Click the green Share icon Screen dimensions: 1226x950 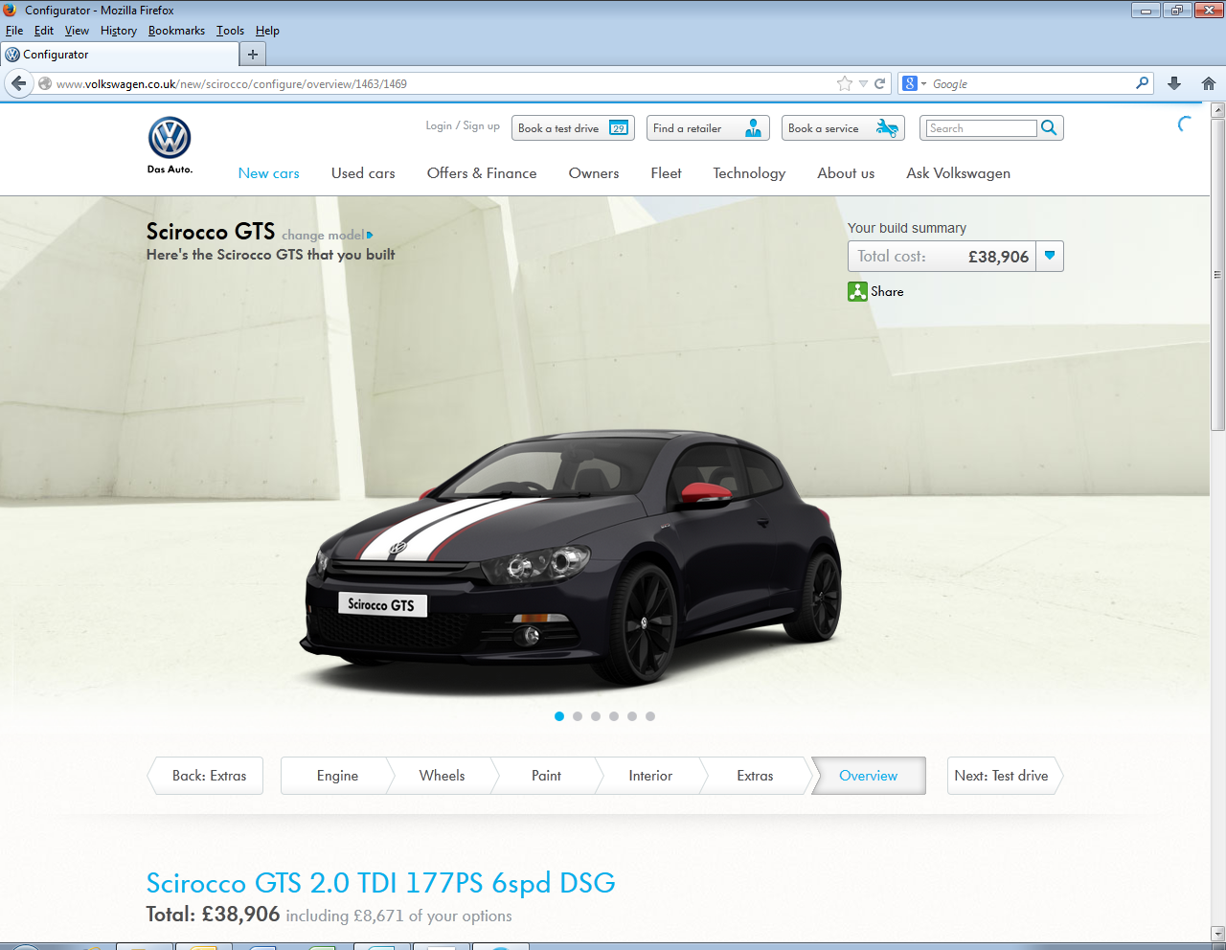pyautogui.click(x=857, y=291)
